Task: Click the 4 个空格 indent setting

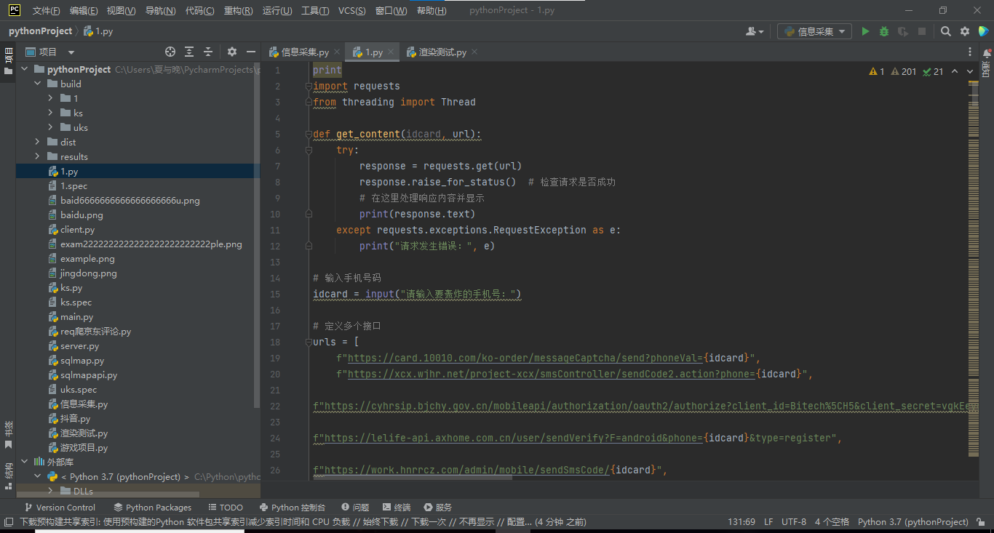Action: click(832, 521)
